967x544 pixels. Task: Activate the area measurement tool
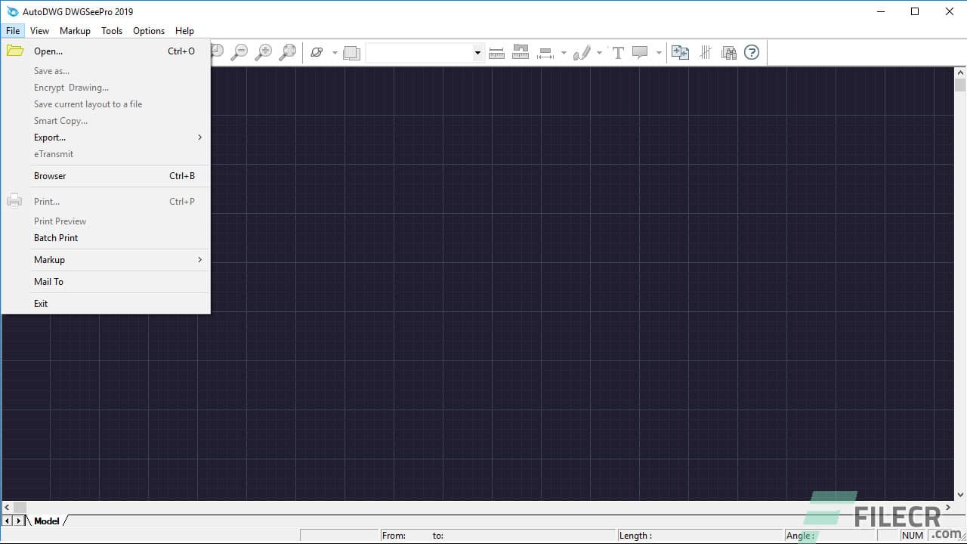(521, 52)
